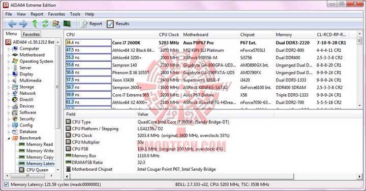Click the 47.5 ns latency bar
The width and height of the screenshot is (366, 191).
click(88, 50)
